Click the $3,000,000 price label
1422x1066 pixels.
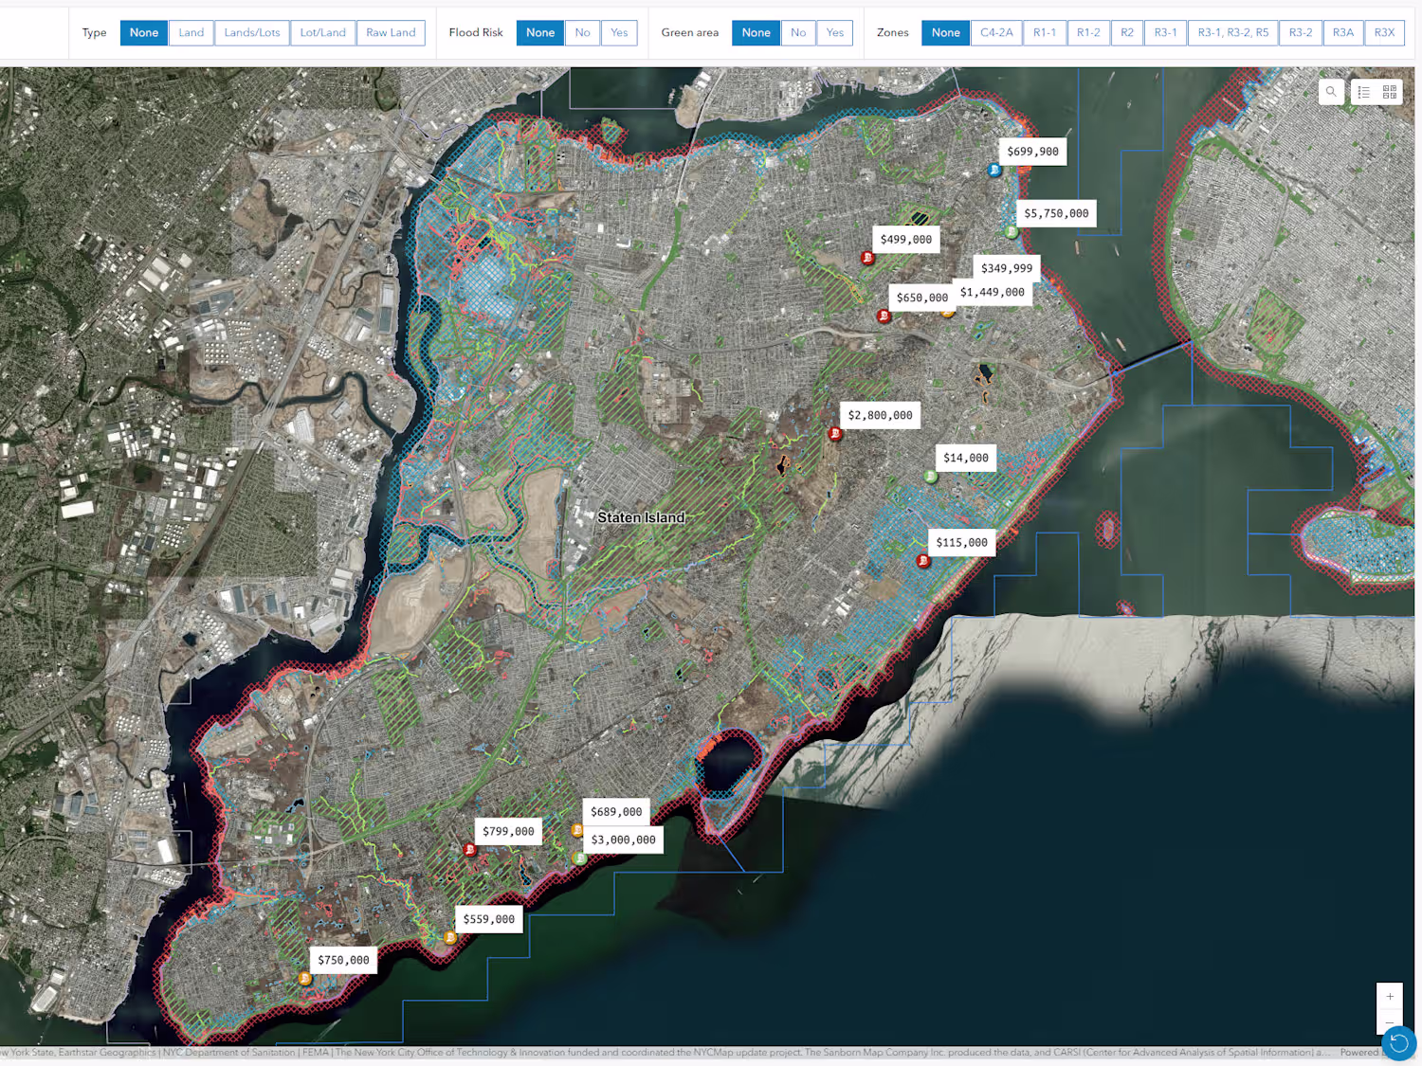click(x=623, y=840)
